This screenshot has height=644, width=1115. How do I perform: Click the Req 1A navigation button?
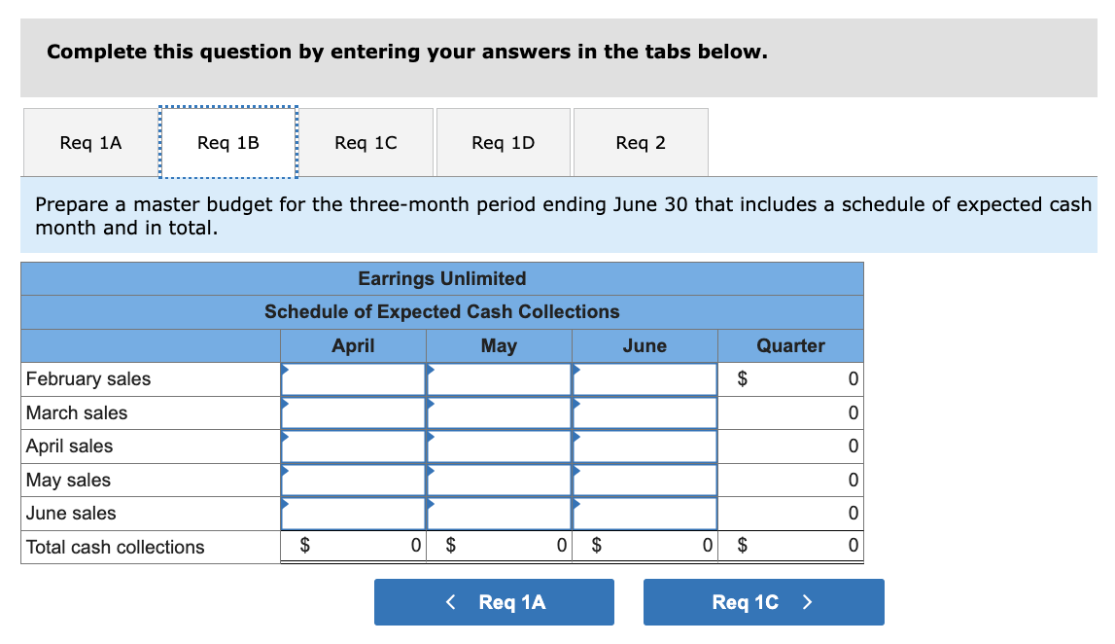pyautogui.click(x=494, y=601)
